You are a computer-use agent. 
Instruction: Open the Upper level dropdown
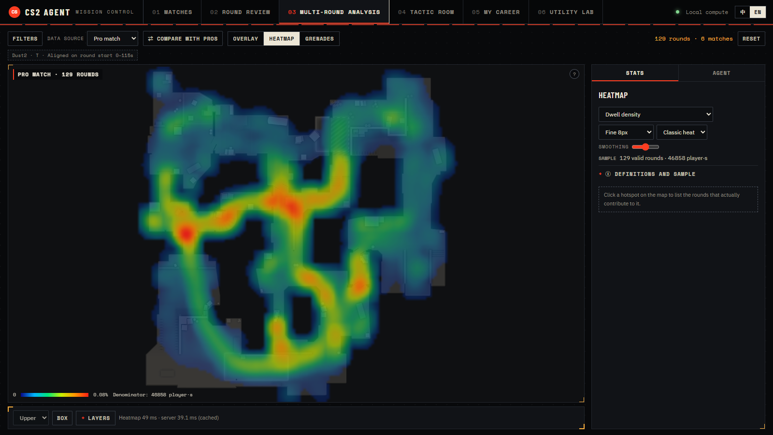pyautogui.click(x=31, y=418)
